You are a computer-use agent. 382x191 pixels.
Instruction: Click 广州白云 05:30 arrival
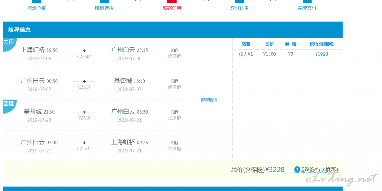(129, 112)
